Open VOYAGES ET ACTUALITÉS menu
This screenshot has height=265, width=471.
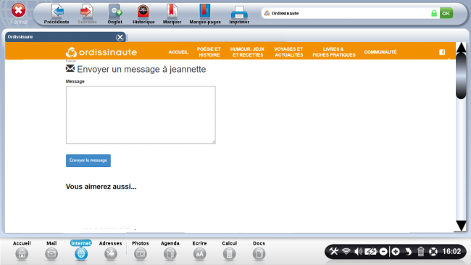click(x=288, y=52)
